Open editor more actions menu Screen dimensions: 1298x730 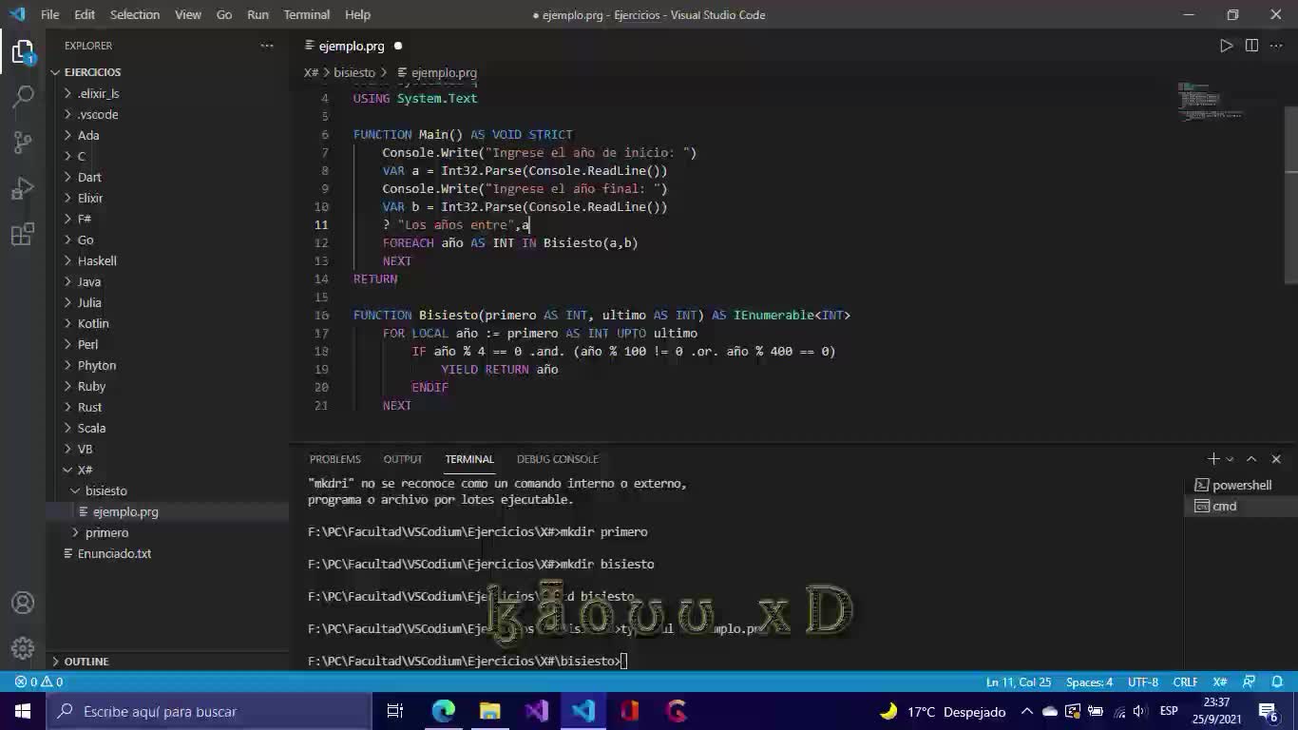click(x=1276, y=46)
